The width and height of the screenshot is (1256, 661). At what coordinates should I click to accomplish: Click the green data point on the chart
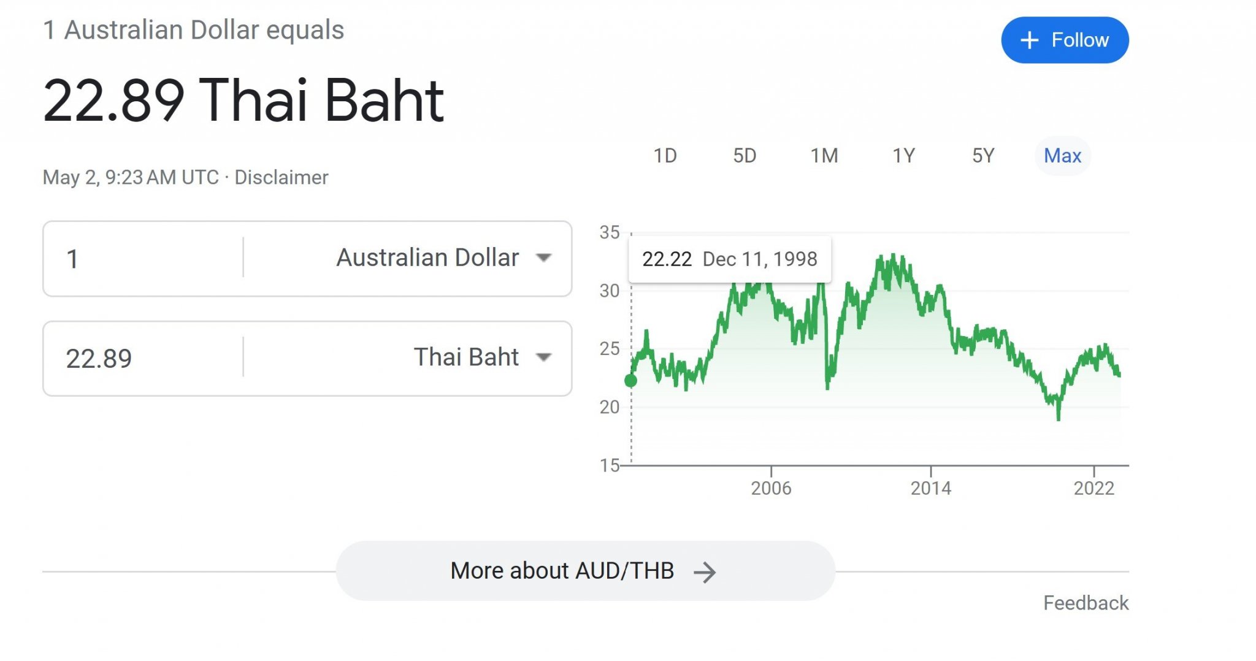[630, 381]
